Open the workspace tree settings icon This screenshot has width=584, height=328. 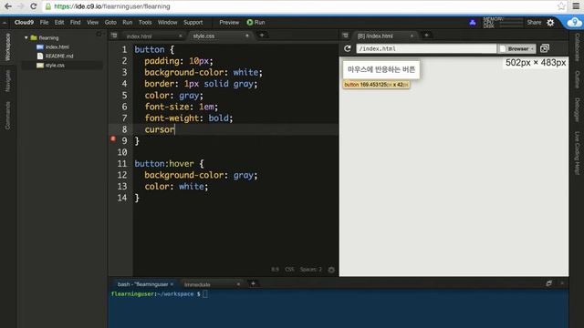point(99,35)
